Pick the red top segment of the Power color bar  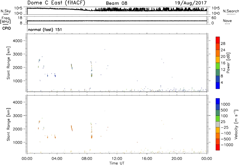[x=218, y=40]
